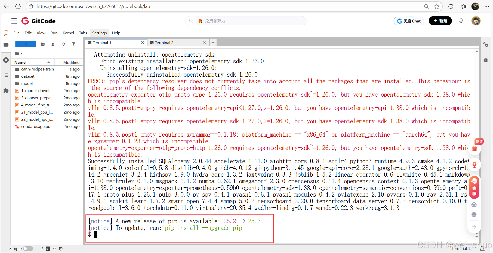Open the table of contents panel

[x=6, y=75]
